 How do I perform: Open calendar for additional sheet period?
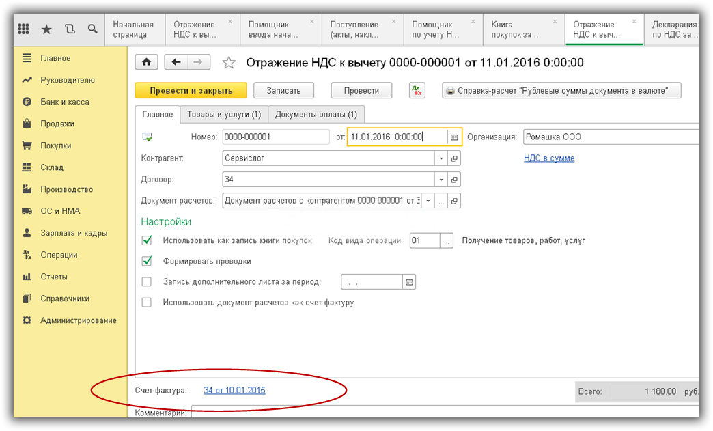click(409, 282)
